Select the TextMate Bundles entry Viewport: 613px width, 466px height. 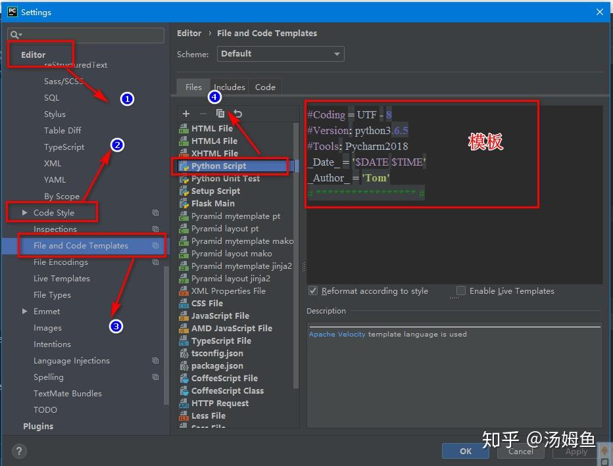point(68,393)
